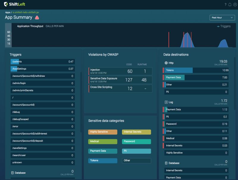
Task: Open the user account profile icon
Action: (235, 5)
